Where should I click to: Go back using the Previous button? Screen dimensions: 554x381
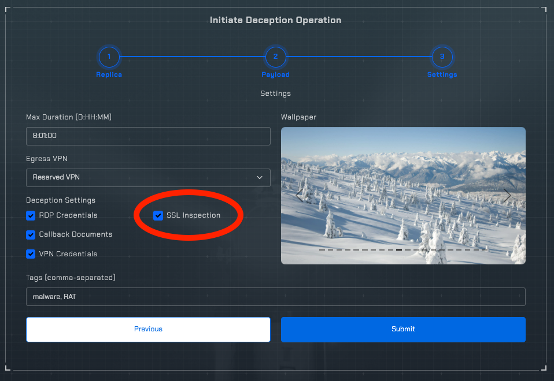coord(148,329)
